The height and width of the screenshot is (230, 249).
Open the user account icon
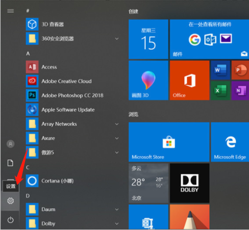point(11,144)
